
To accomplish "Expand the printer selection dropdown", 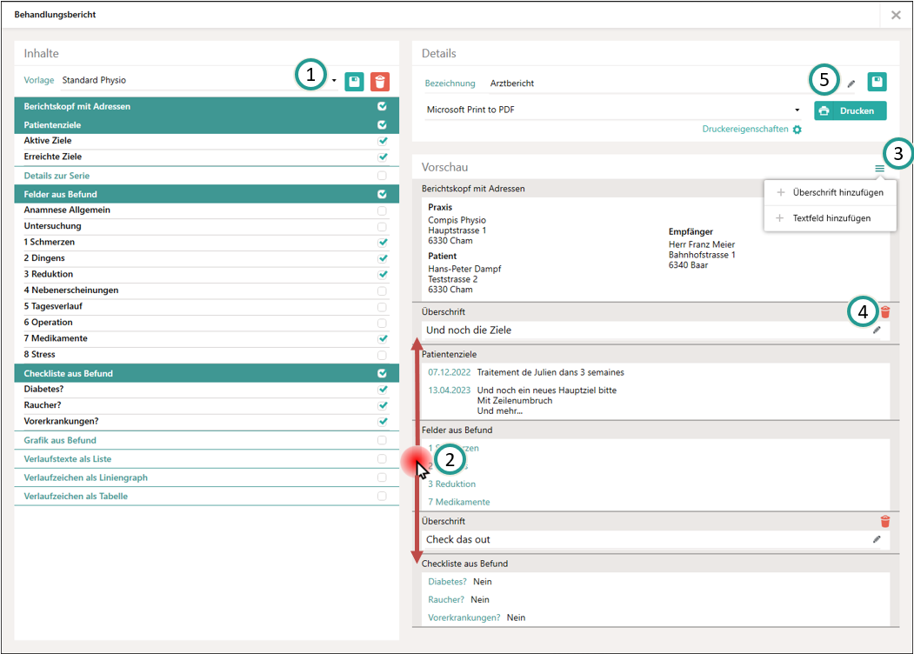I will (x=797, y=110).
